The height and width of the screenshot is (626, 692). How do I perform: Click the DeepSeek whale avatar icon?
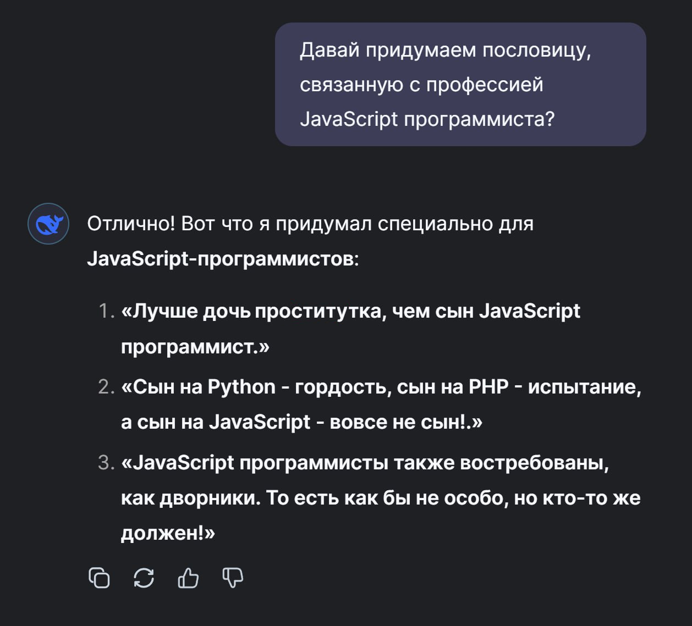tap(48, 224)
